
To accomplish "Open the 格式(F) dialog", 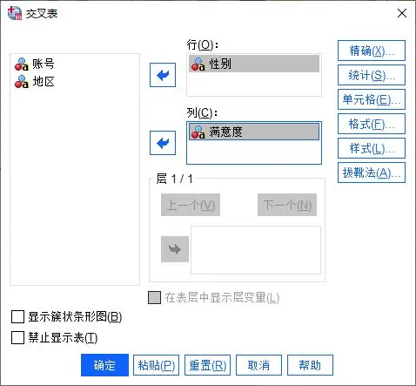I will 372,124.
